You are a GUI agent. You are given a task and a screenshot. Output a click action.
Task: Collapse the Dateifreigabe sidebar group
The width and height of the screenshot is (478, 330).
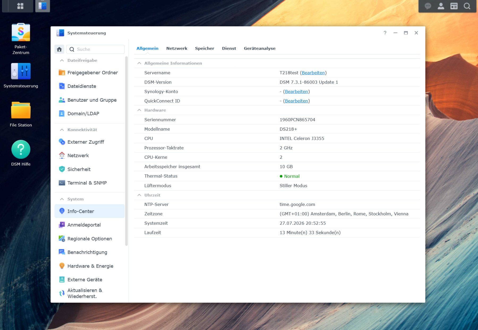tap(62, 61)
